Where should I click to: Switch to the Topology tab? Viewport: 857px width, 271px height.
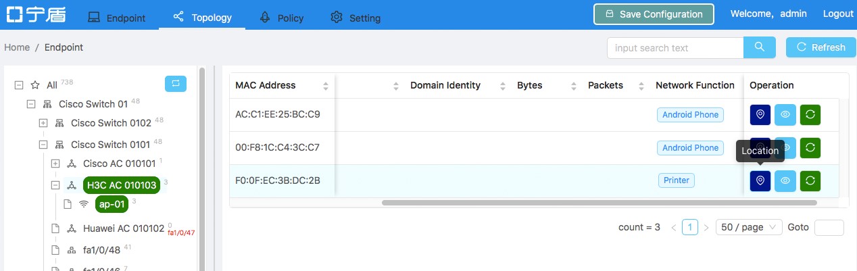coord(202,18)
